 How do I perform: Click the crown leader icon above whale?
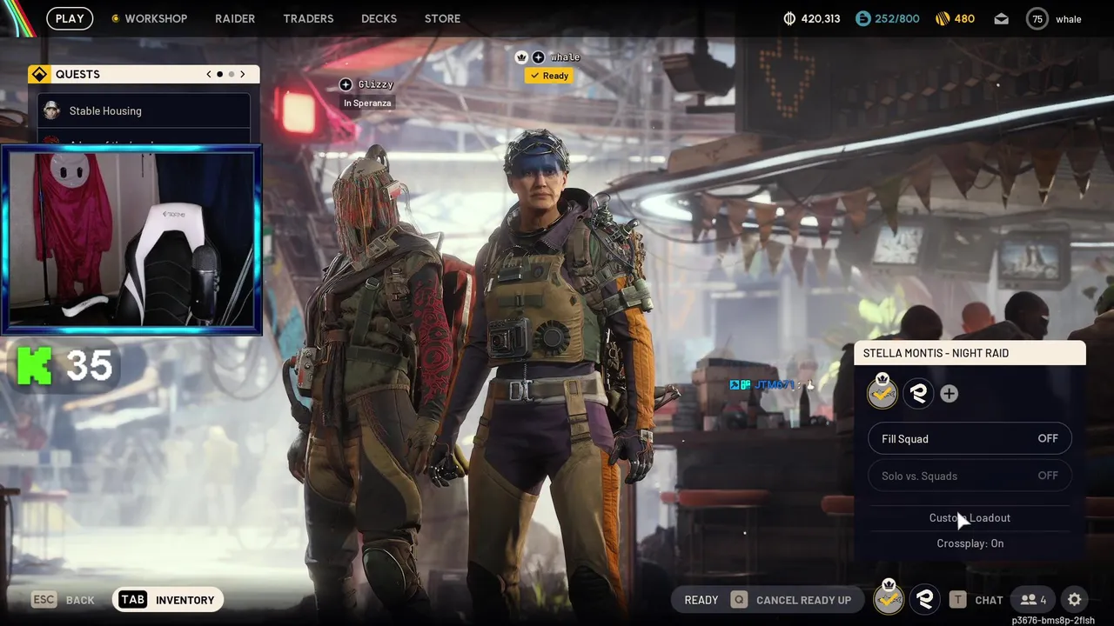[521, 57]
